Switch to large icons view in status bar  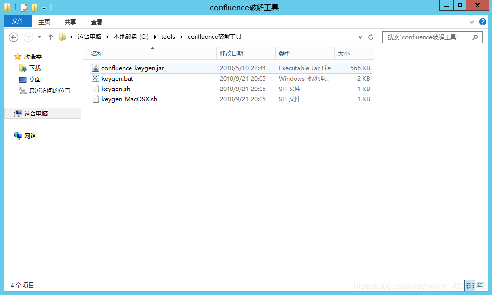[x=481, y=285]
